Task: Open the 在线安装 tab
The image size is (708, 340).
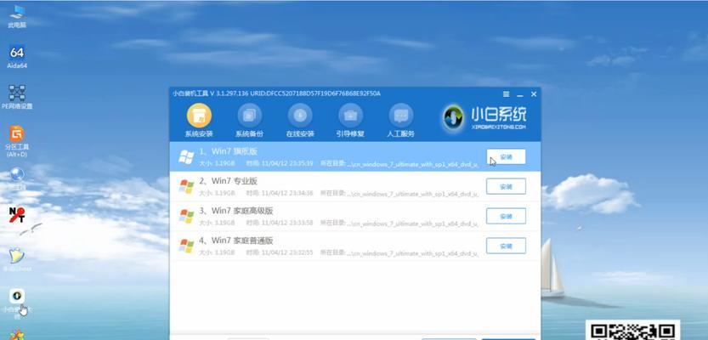Action: (x=300, y=121)
